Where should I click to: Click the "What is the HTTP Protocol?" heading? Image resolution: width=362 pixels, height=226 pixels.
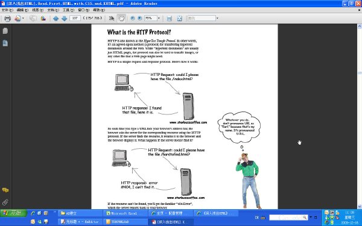coord(139,32)
